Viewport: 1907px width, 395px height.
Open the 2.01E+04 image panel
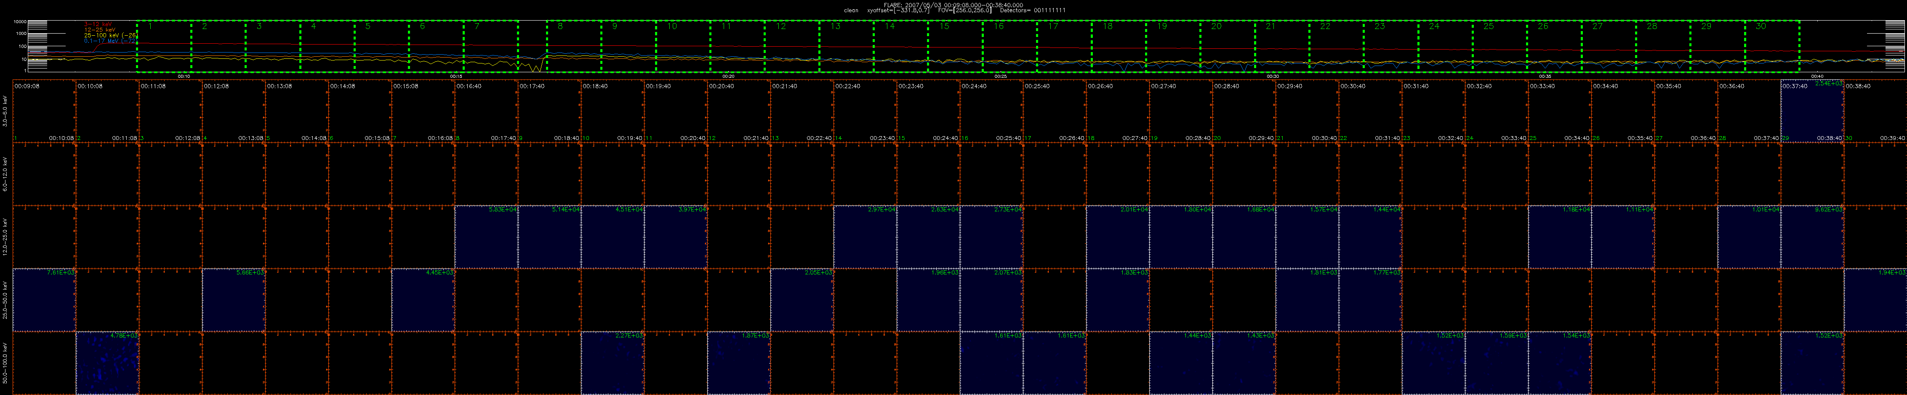(x=1118, y=237)
